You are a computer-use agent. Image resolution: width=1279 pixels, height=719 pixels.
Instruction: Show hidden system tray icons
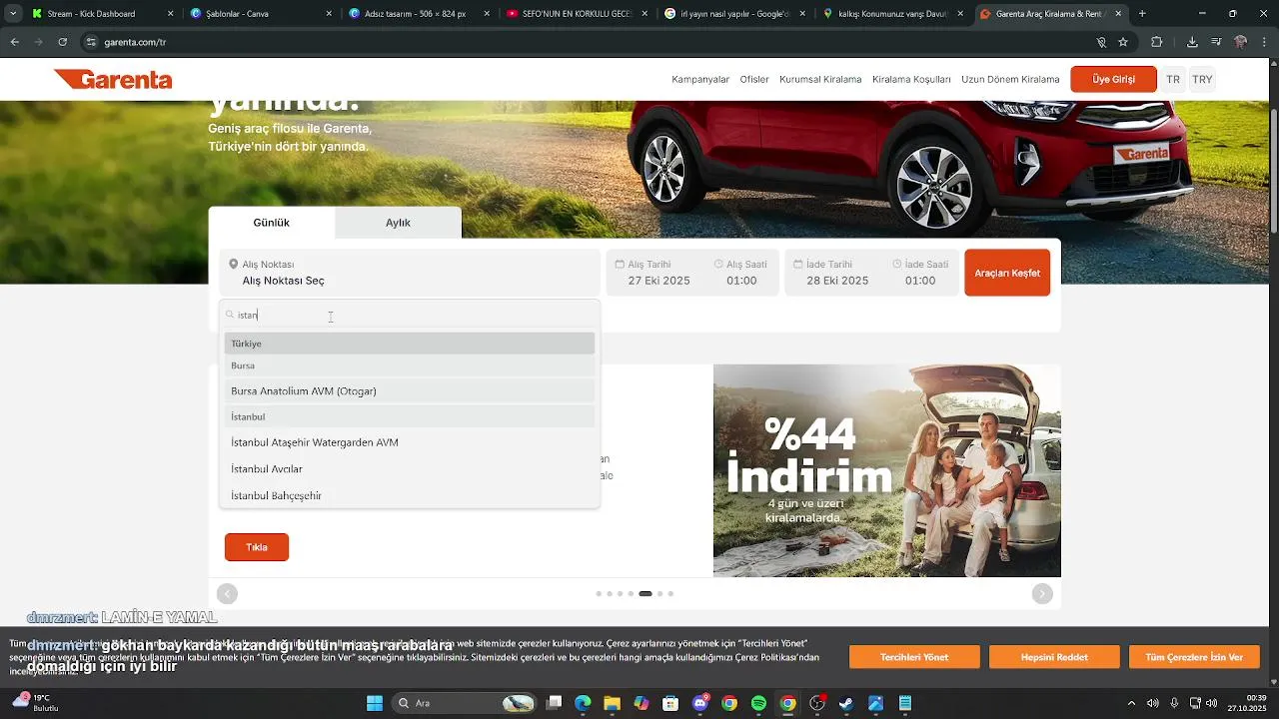coord(1131,703)
